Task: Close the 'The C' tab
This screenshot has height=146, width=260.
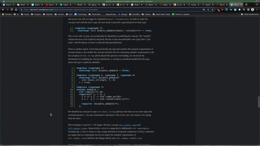Action: [227, 5]
